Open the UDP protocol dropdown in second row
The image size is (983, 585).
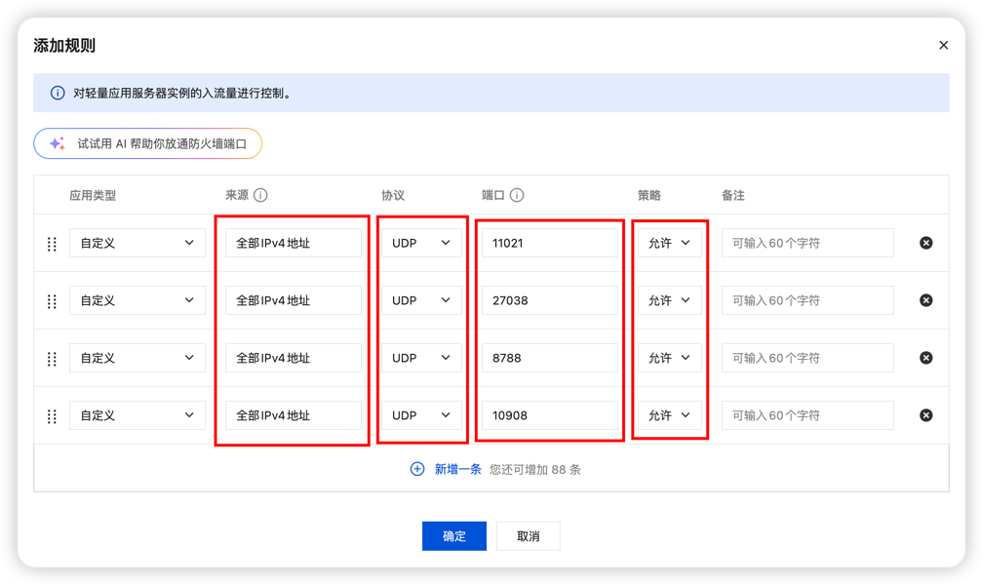pos(420,300)
